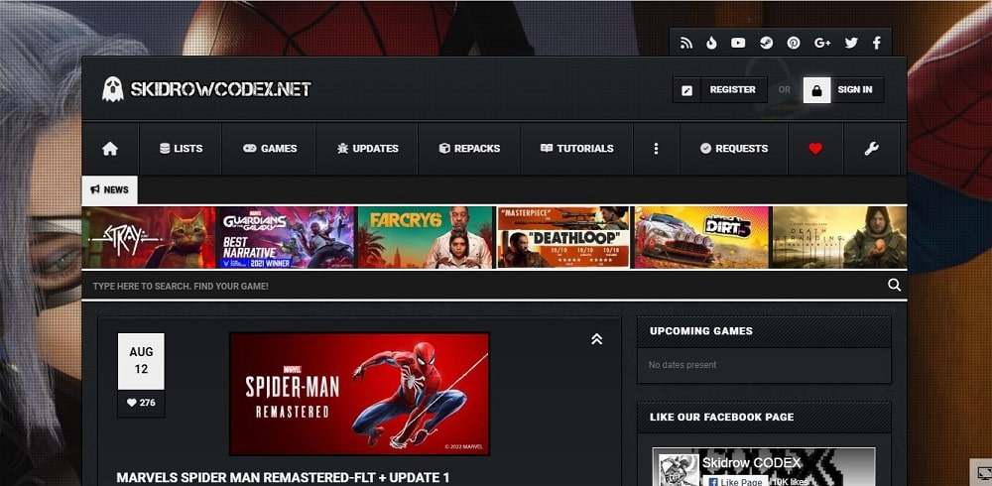Click the heart likes counter showing 276

coord(141,403)
